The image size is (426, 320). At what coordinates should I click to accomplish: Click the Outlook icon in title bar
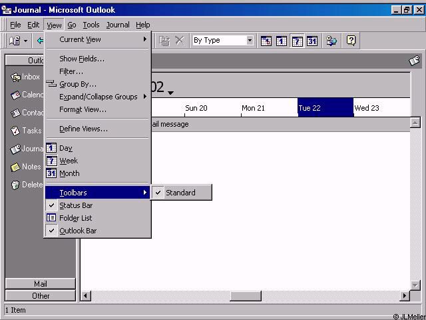tap(6, 10)
